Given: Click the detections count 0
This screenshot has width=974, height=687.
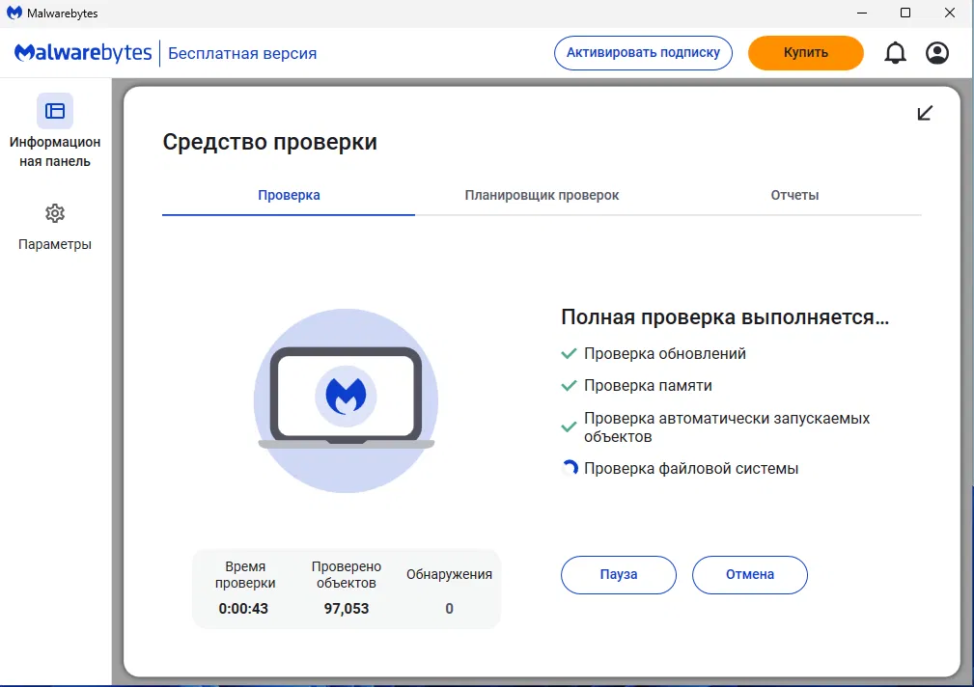Looking at the screenshot, I should coord(449,609).
